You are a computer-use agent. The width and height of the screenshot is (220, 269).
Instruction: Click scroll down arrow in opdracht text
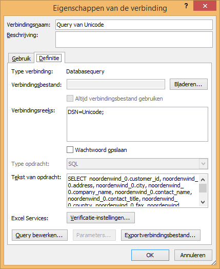tap(203, 202)
